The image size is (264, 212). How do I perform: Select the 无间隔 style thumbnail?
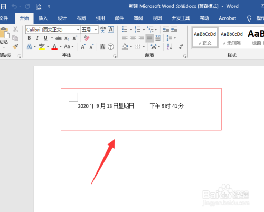[232, 38]
